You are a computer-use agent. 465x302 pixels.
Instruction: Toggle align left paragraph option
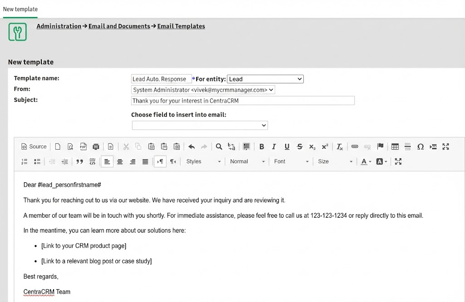107,161
